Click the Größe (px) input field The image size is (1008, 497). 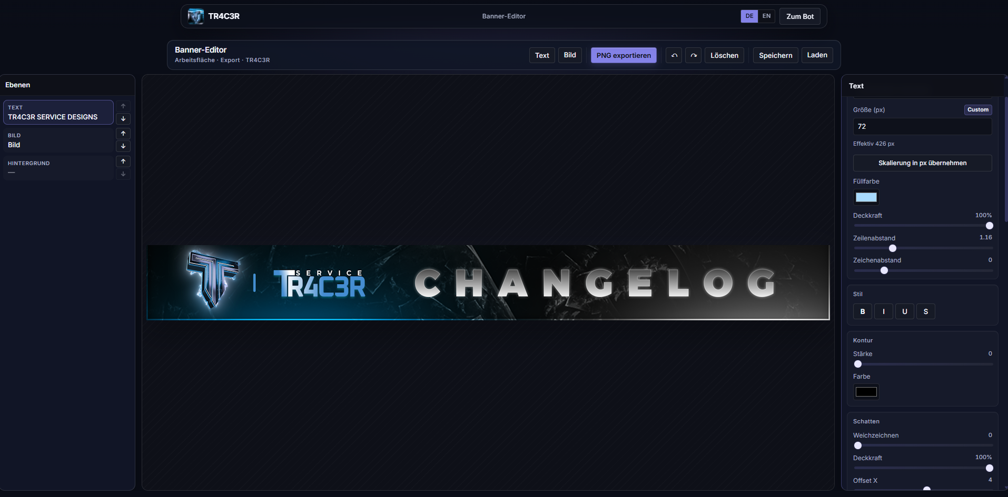coord(922,127)
